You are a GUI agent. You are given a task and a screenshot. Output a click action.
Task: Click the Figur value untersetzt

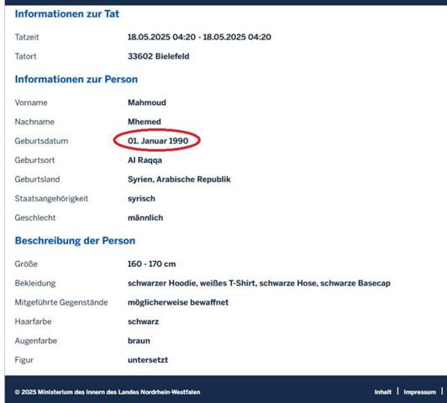coord(148,359)
